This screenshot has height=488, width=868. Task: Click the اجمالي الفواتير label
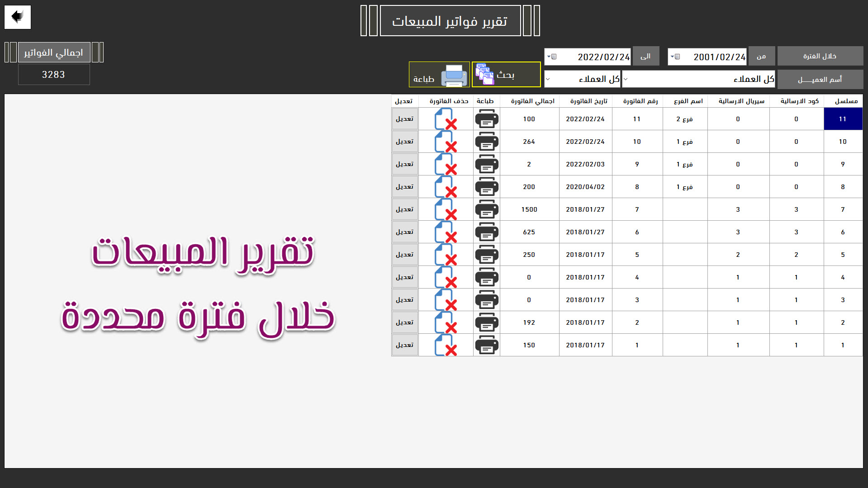coord(54,52)
